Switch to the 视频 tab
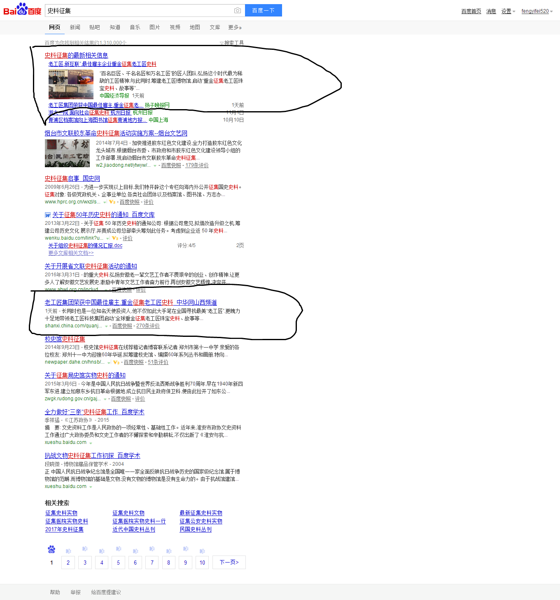Viewport: 560px width, 600px height. pyautogui.click(x=175, y=27)
